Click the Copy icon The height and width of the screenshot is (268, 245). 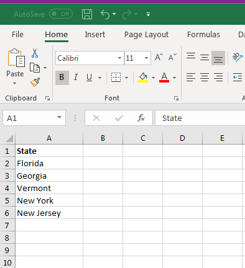click(x=35, y=68)
